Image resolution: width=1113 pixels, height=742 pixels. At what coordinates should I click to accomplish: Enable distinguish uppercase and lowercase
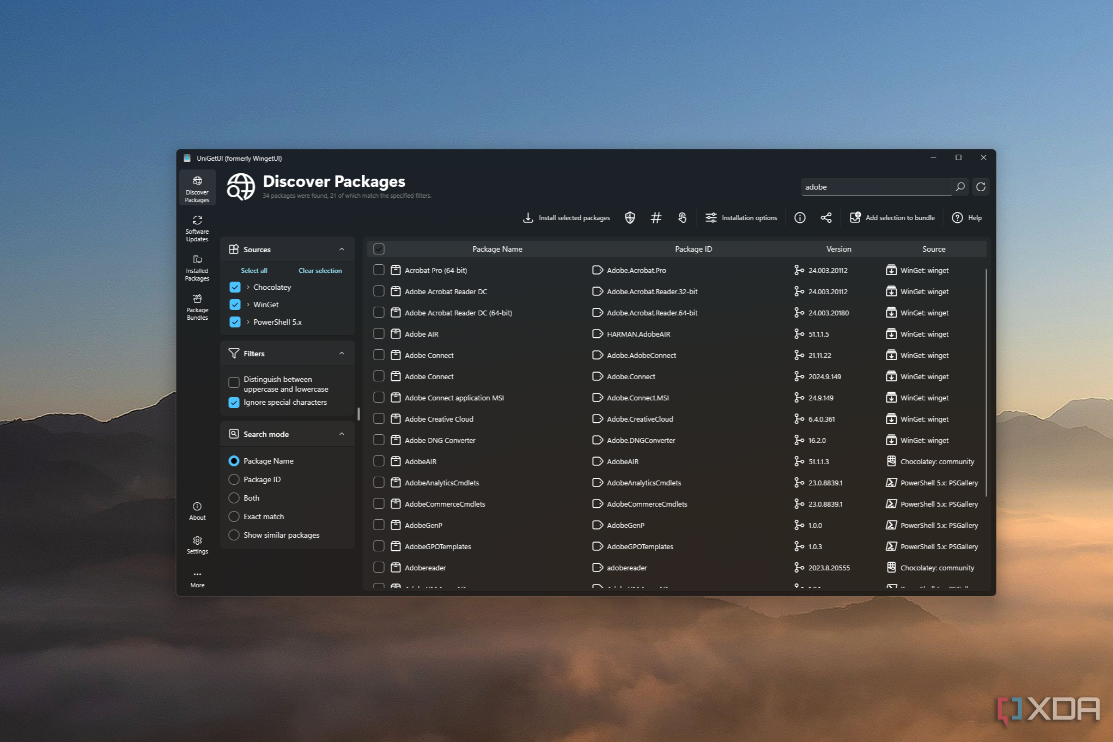(234, 382)
